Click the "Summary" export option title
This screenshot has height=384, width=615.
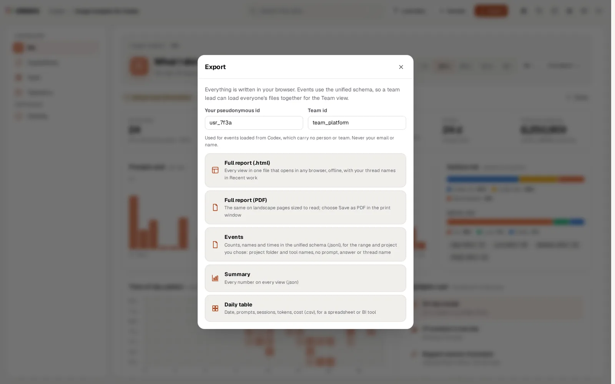click(x=237, y=274)
